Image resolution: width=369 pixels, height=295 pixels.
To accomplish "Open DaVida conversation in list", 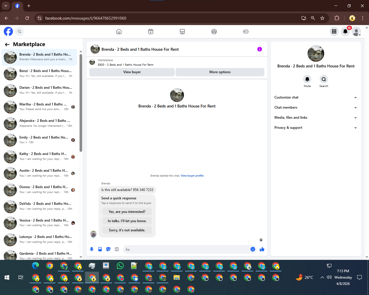I will [x=39, y=206].
